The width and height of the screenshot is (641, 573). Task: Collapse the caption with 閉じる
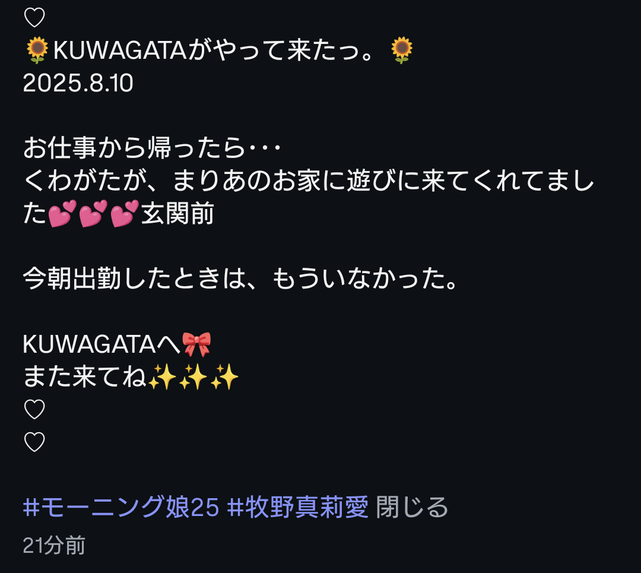point(412,507)
